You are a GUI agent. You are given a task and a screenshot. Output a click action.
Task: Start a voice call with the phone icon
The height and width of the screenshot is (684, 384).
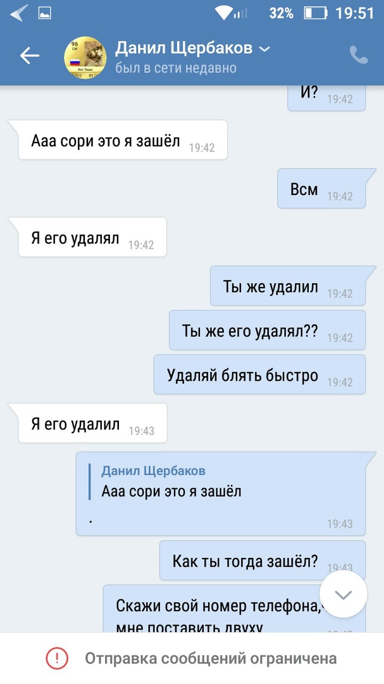(x=359, y=55)
